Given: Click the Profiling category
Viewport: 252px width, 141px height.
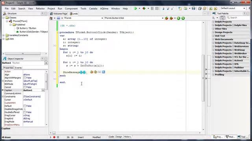Looking at the screenshot, I should [x=219, y=75].
